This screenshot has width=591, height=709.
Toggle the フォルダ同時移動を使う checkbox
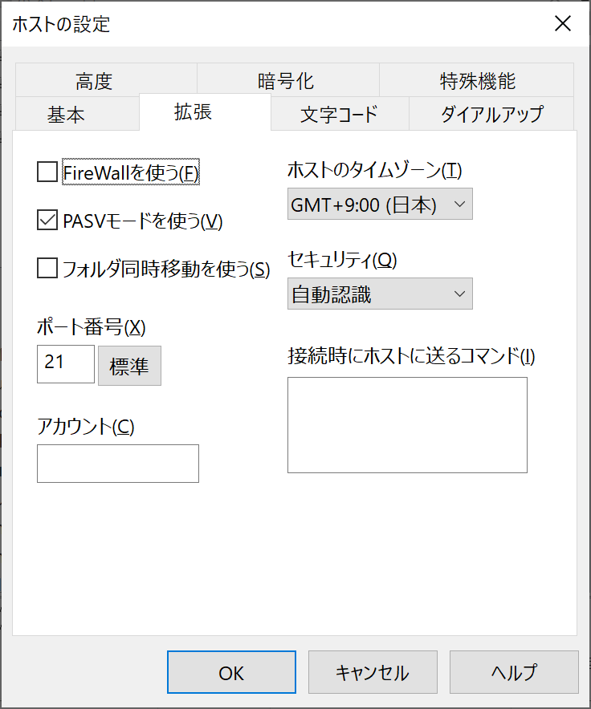(x=47, y=268)
